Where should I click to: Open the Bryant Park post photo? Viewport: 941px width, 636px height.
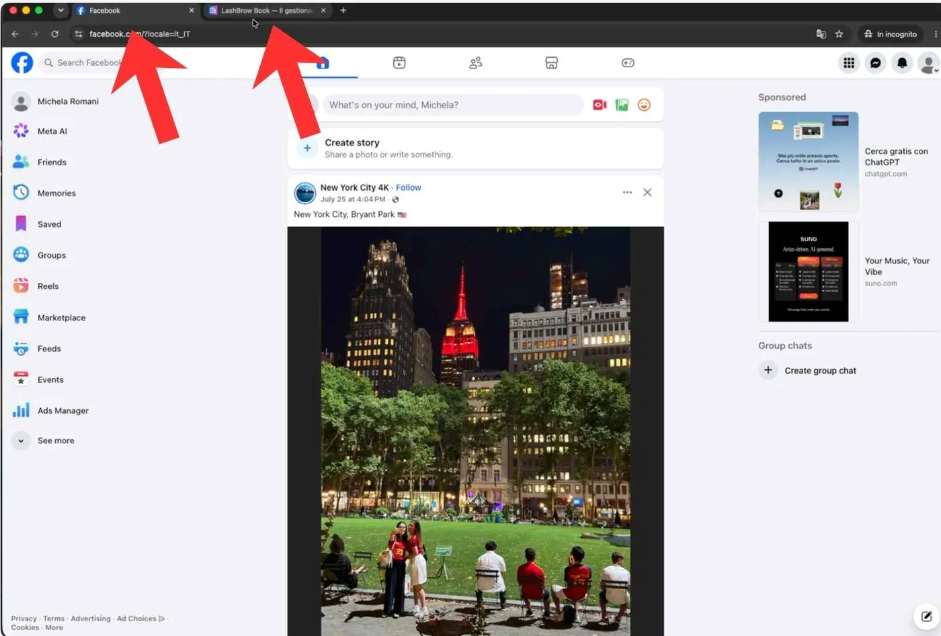point(476,431)
